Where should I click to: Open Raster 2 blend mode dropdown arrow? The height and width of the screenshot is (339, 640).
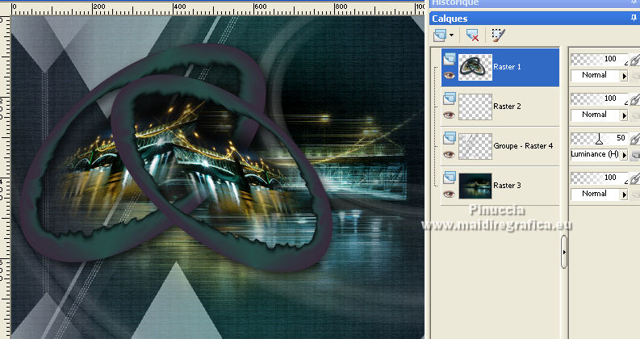624,115
